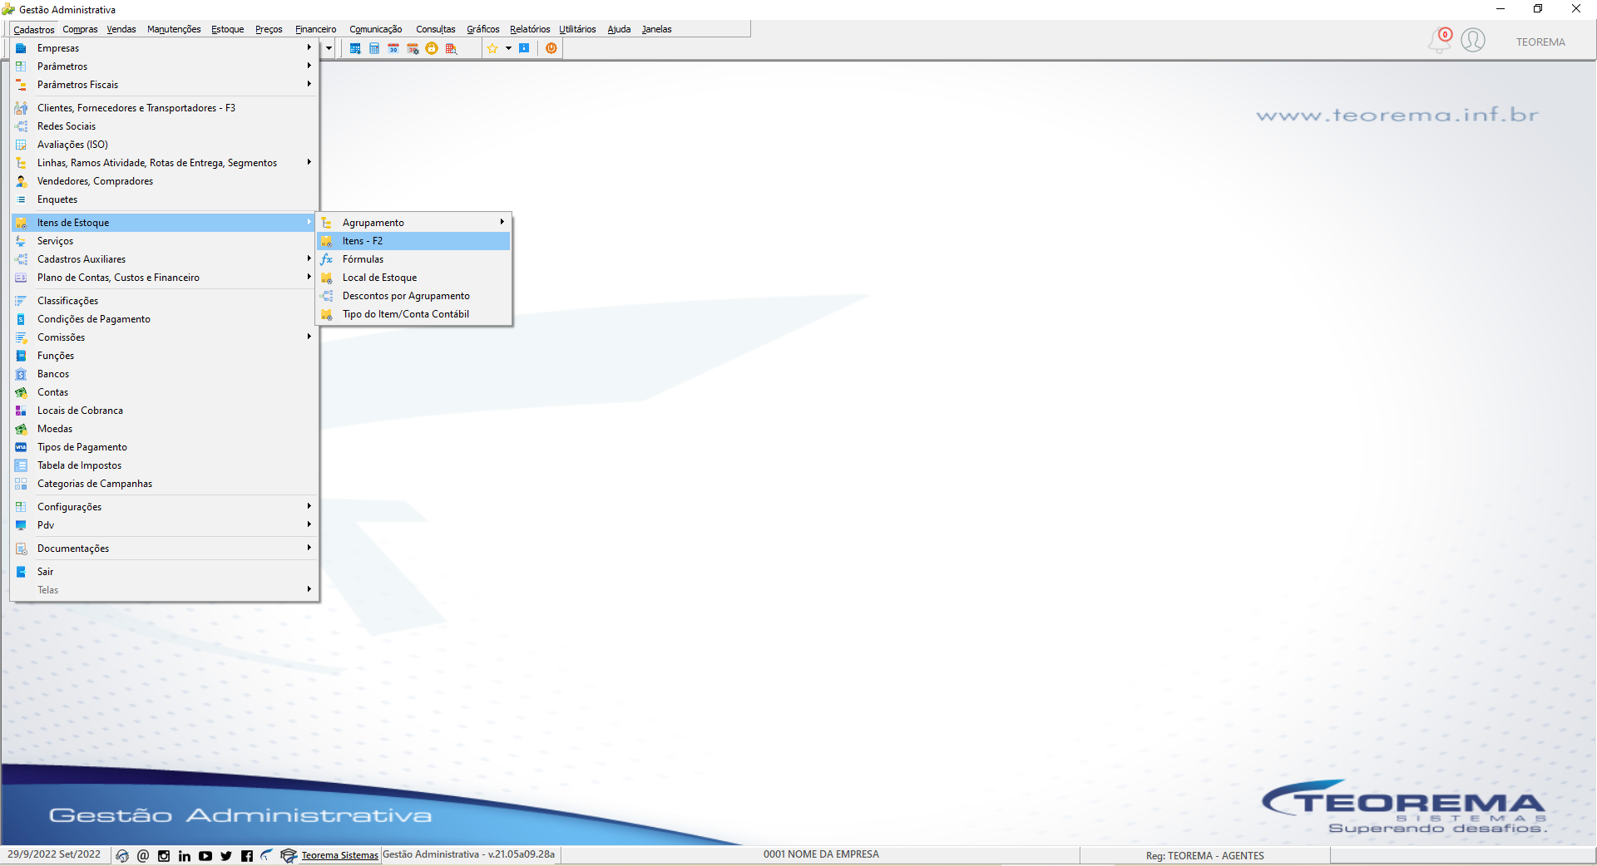Select Fórmulas in the submenu

point(414,259)
